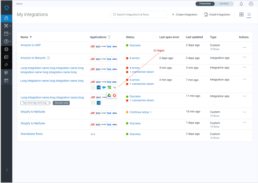Expand the Tools menu in the sidebar
The height and width of the screenshot is (183, 258).
6,26
